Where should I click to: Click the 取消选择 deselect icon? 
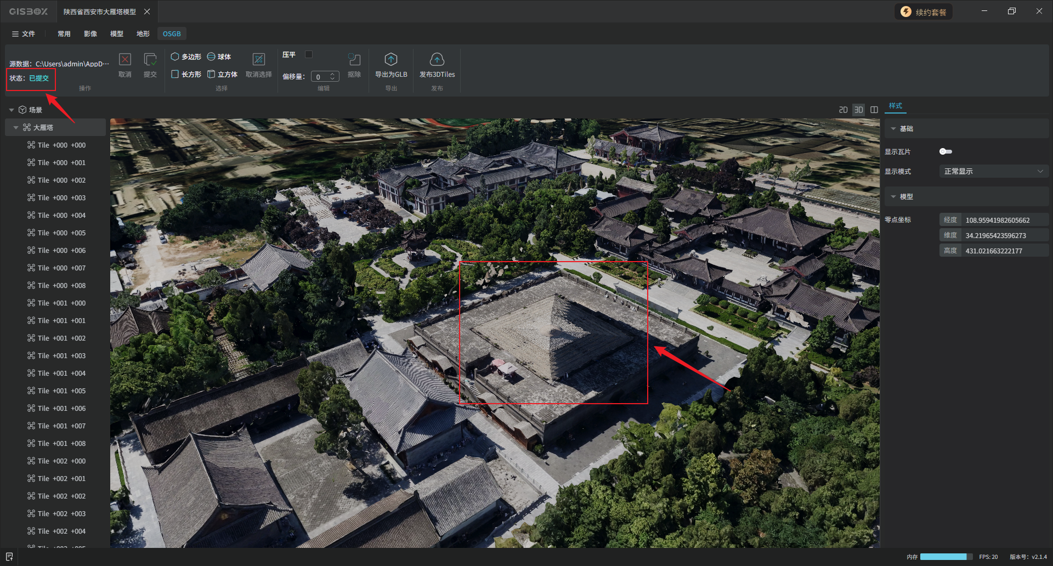[258, 60]
